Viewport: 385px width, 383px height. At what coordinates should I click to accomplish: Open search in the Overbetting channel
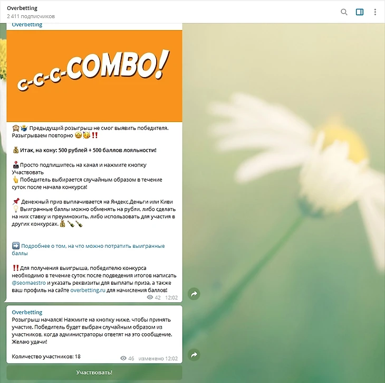click(x=344, y=12)
